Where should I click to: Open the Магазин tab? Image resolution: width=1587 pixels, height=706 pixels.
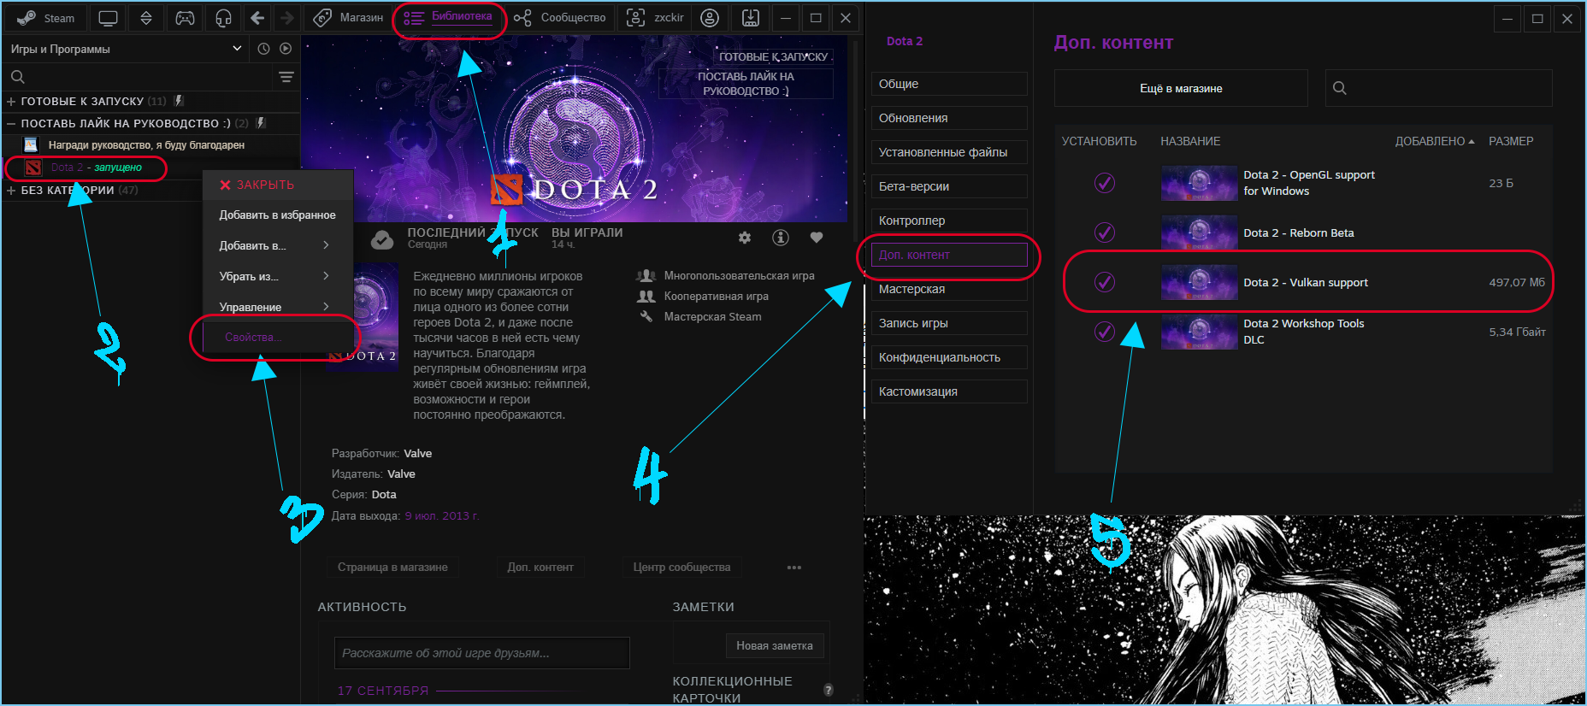[x=348, y=18]
